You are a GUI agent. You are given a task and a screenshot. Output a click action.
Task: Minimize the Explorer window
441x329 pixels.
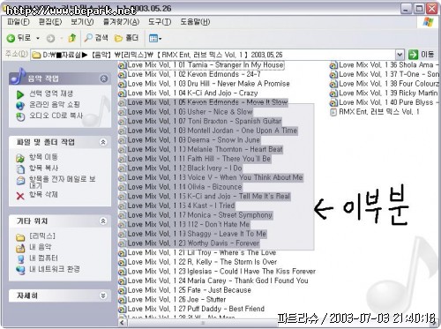(x=407, y=9)
